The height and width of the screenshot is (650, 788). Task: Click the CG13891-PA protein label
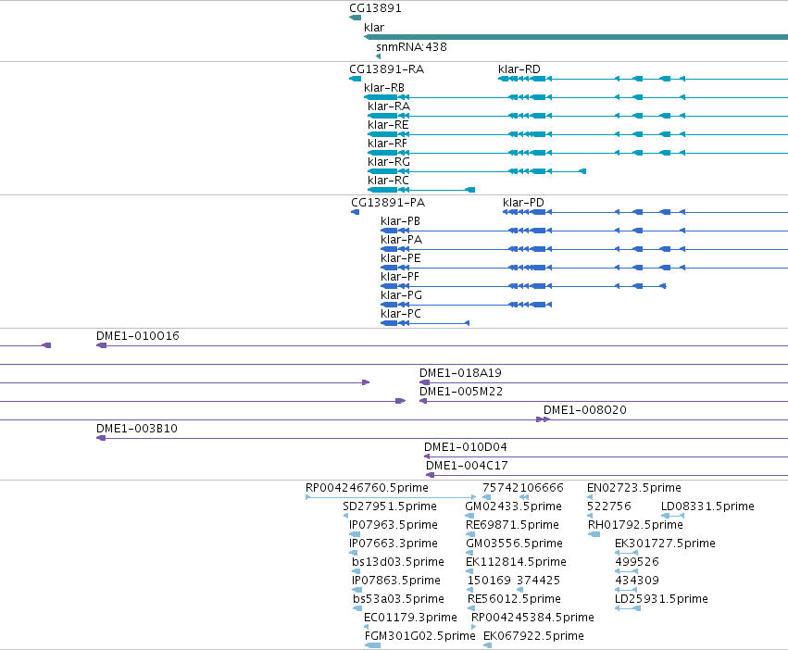[388, 203]
